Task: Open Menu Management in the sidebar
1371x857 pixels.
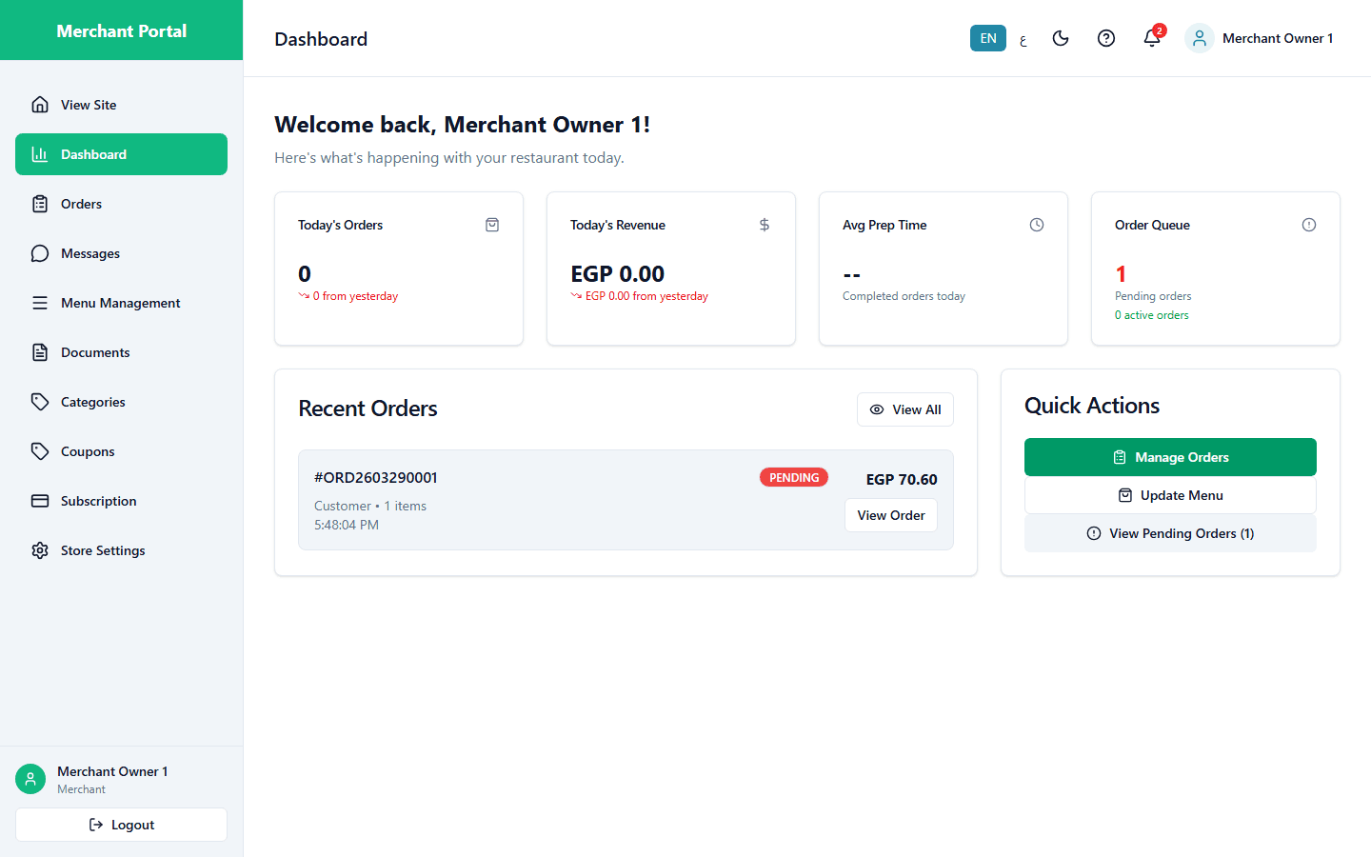Action: (121, 303)
